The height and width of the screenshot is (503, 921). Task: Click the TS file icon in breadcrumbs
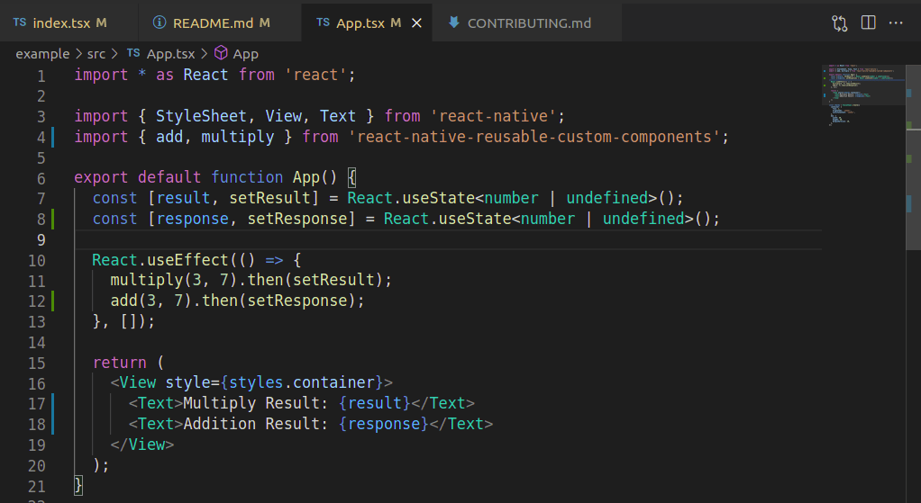coord(133,54)
